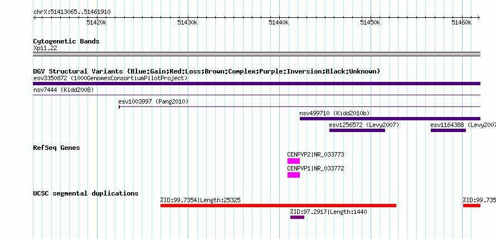Select the nsv499710 (Kidd2010b) variant bar
496x239 pixels.
pos(390,119)
